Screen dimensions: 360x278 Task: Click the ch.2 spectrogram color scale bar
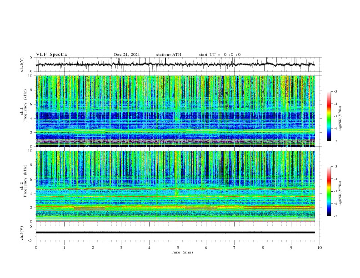click(x=329, y=191)
